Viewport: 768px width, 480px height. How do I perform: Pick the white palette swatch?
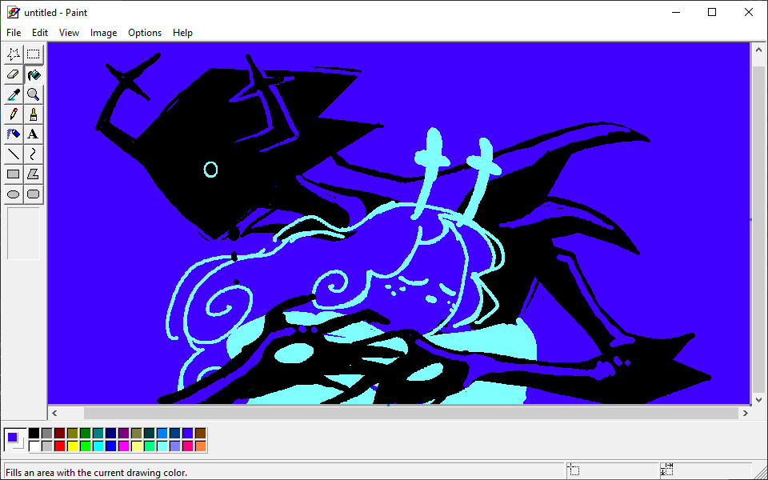[x=34, y=446]
